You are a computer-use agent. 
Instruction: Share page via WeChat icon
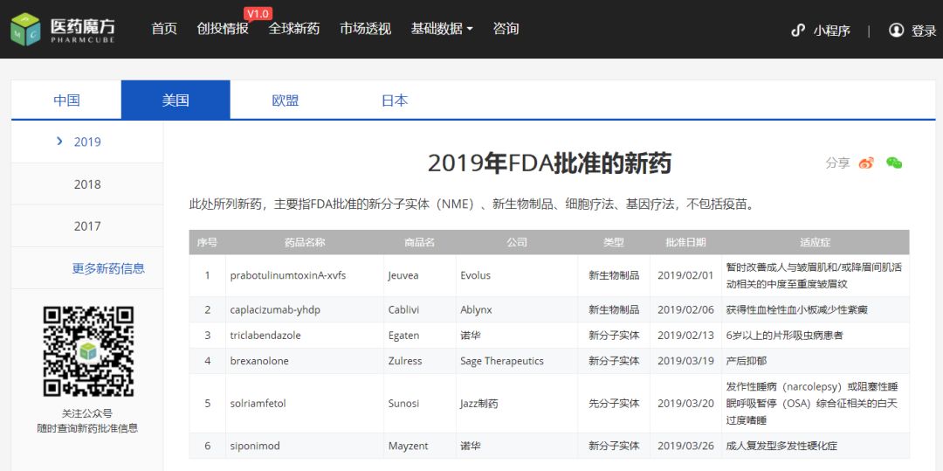pos(894,163)
